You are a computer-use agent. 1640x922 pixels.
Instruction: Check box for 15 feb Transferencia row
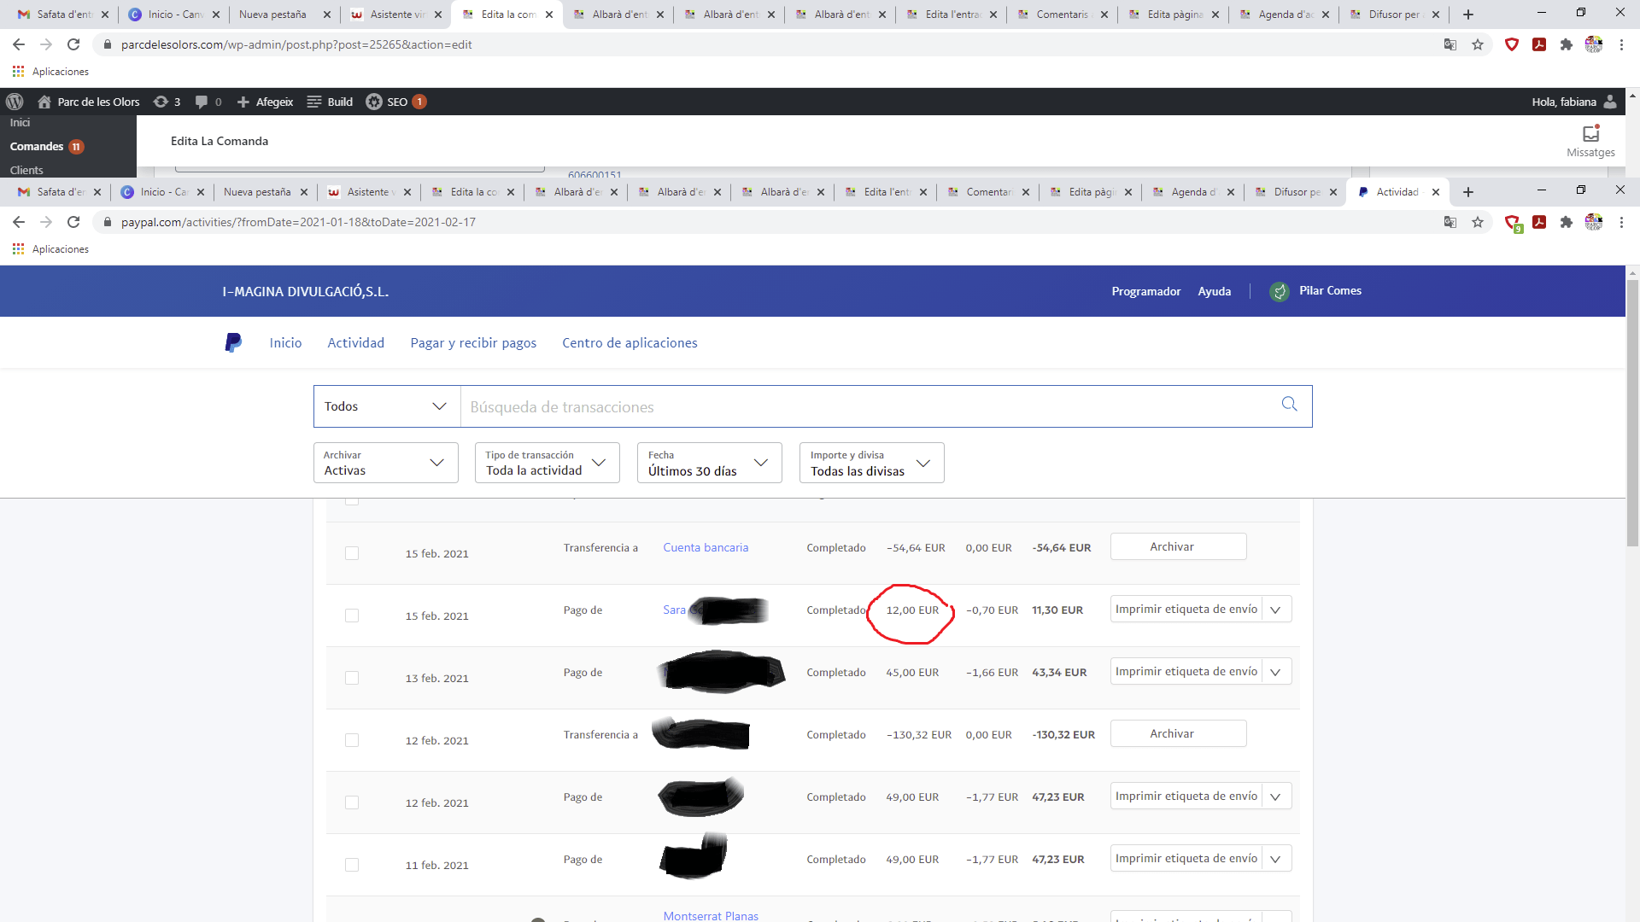(x=352, y=553)
